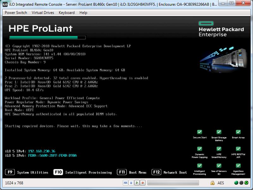This screenshot has height=190, width=253.
Task: Maximize the iLO Remote Console window
Action: click(x=231, y=3)
